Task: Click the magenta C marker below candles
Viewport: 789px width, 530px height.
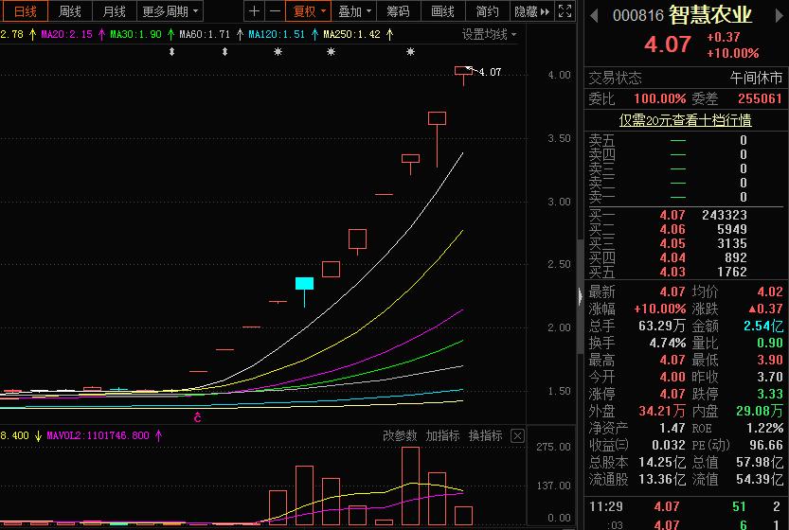Action: tap(198, 416)
